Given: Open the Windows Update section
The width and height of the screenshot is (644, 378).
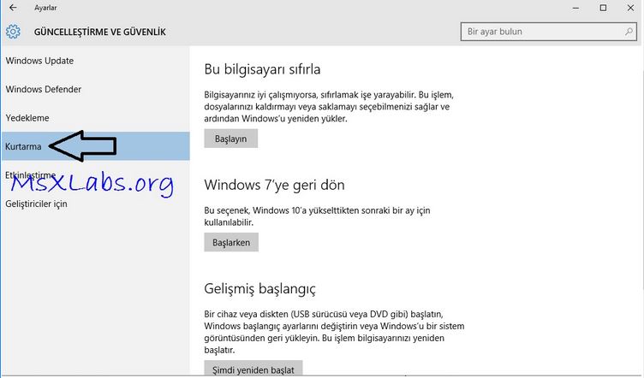Looking at the screenshot, I should pos(39,61).
